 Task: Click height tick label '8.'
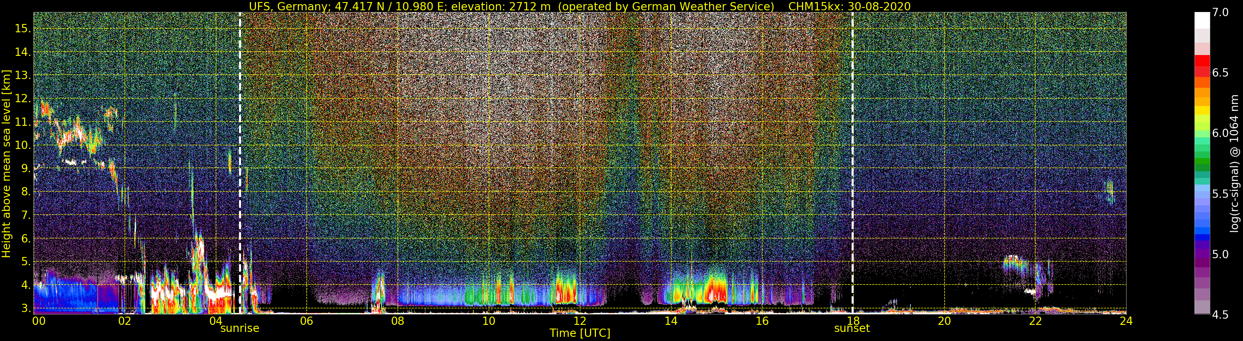pyautogui.click(x=26, y=192)
